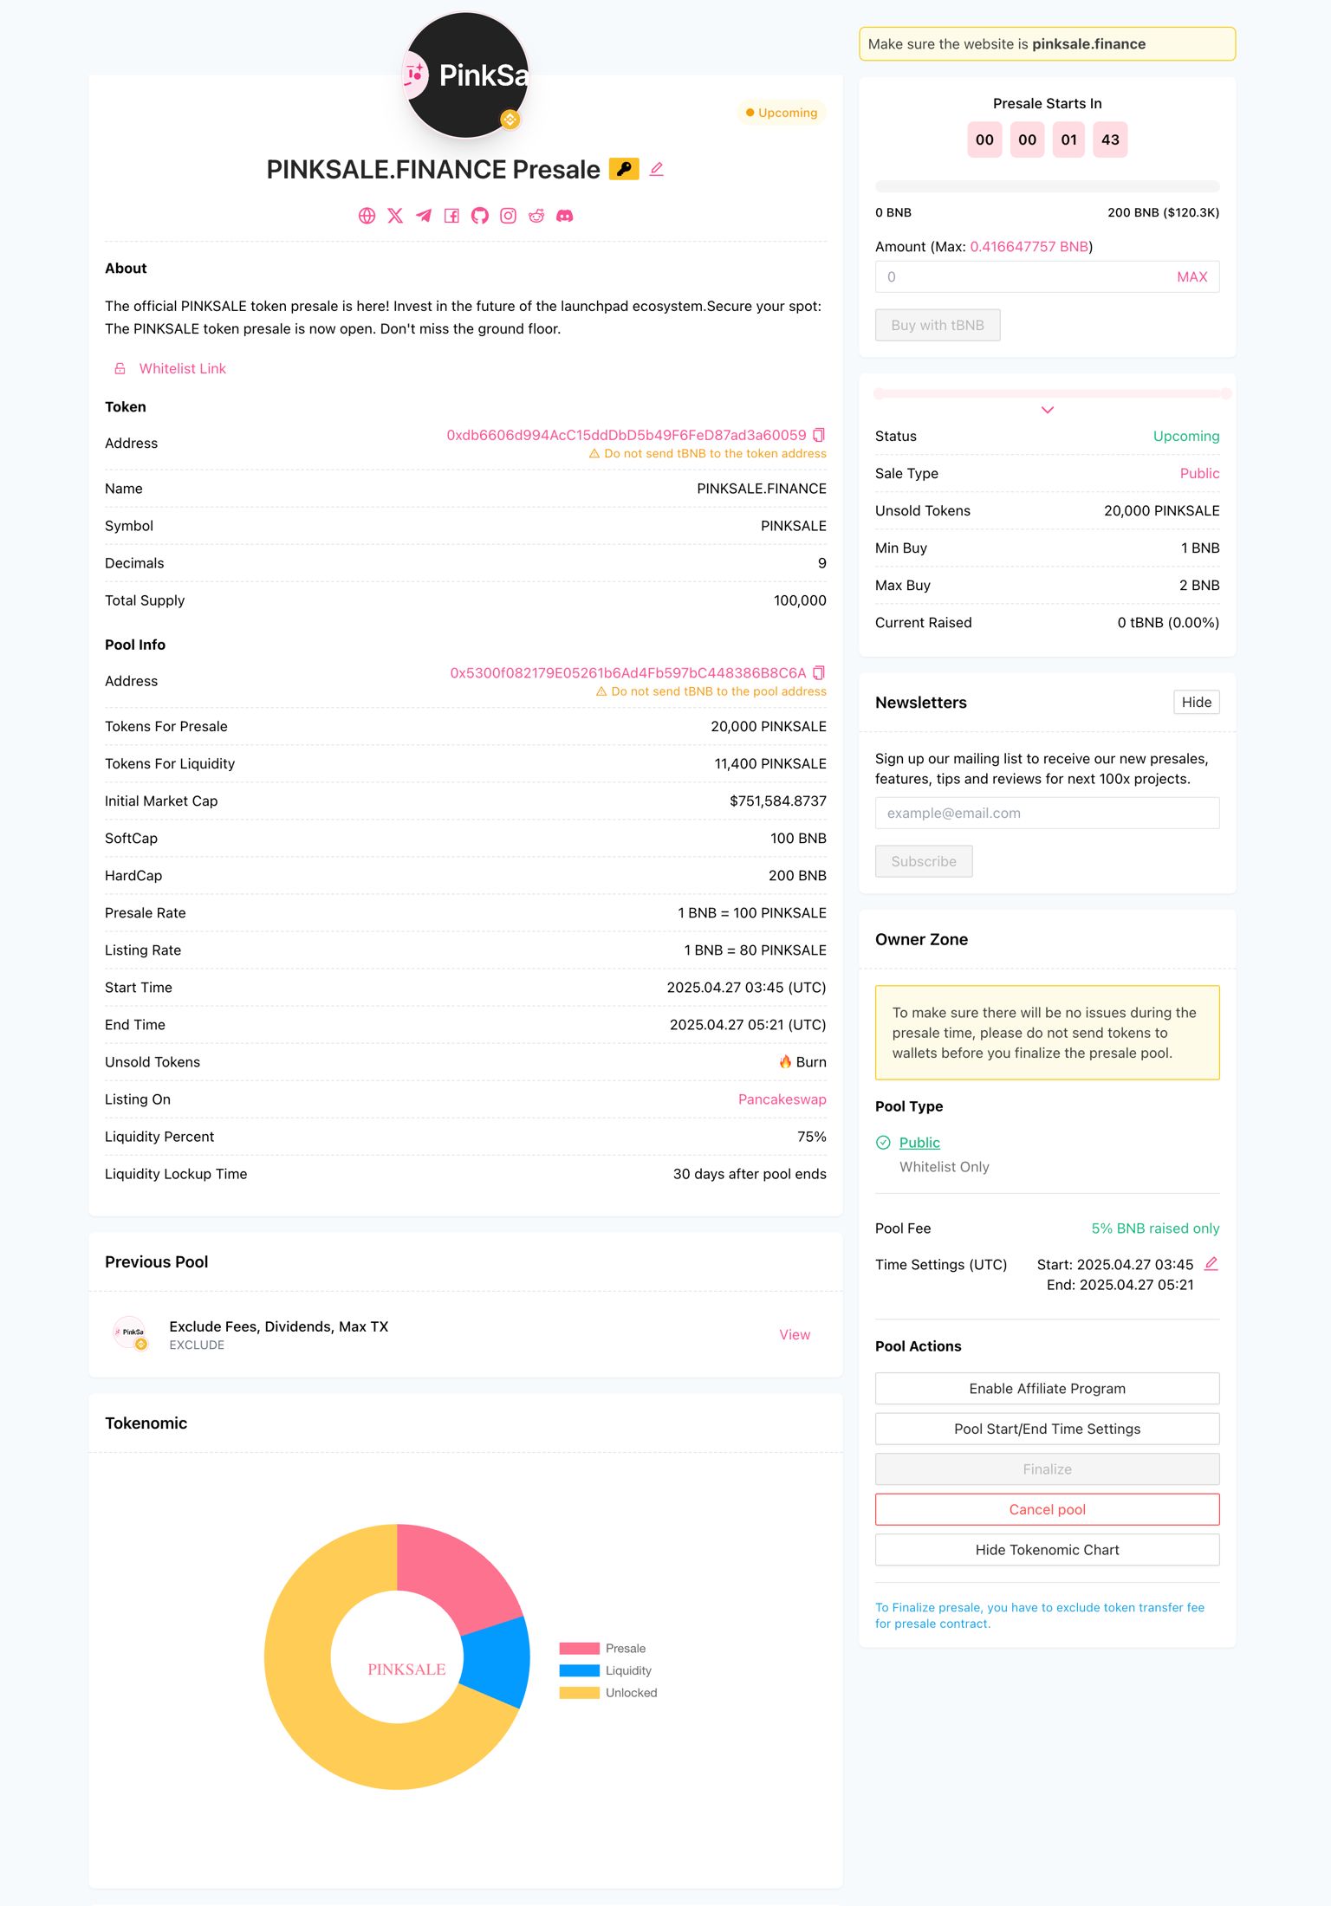The height and width of the screenshot is (1906, 1331).
Task: Click the Total Supply value 100,000
Action: 800,600
